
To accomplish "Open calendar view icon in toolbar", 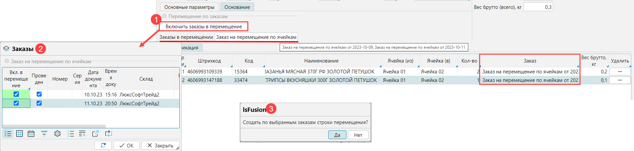I will (x=31, y=134).
